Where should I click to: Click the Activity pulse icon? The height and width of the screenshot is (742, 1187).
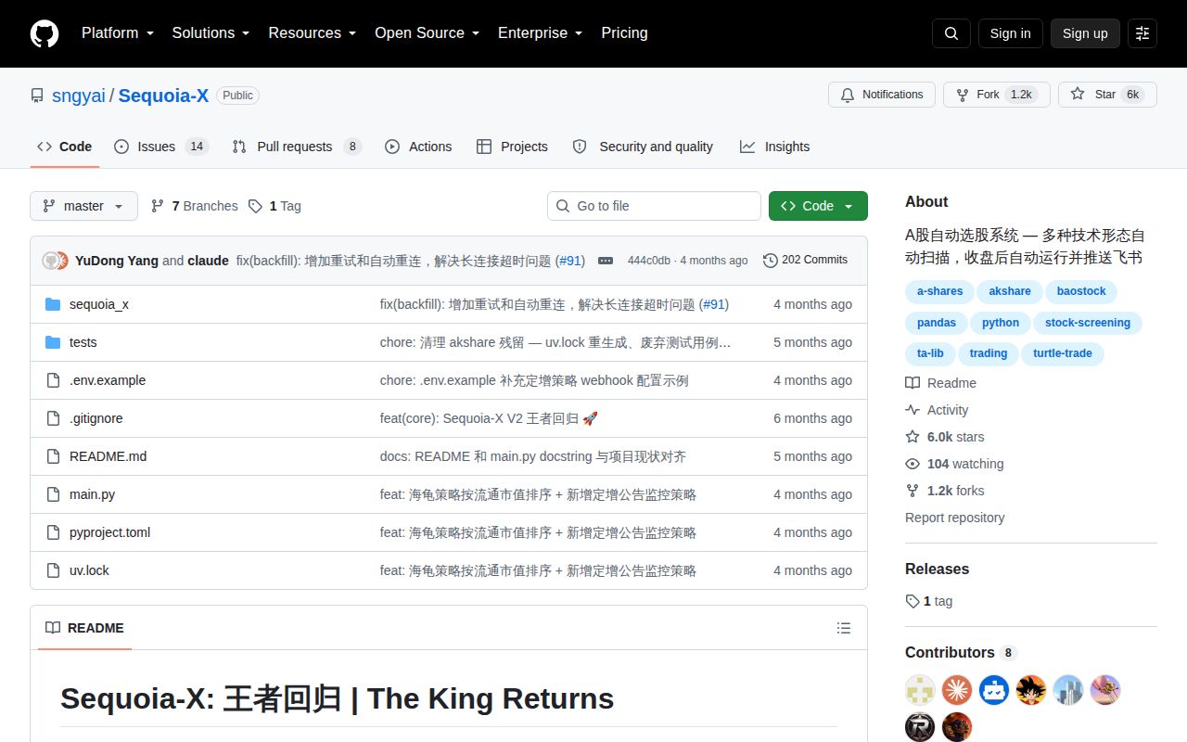click(913, 410)
